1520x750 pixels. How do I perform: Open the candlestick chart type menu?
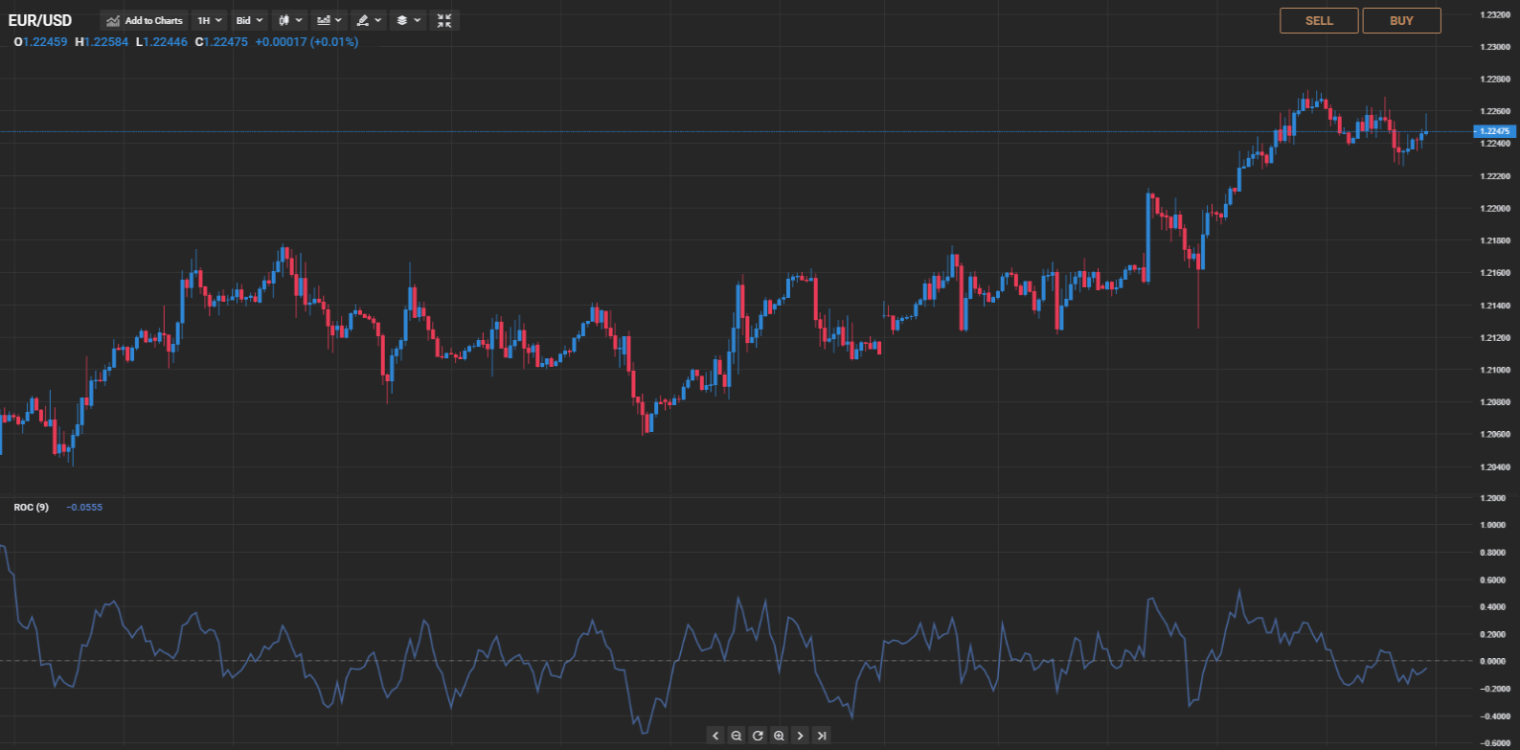289,20
